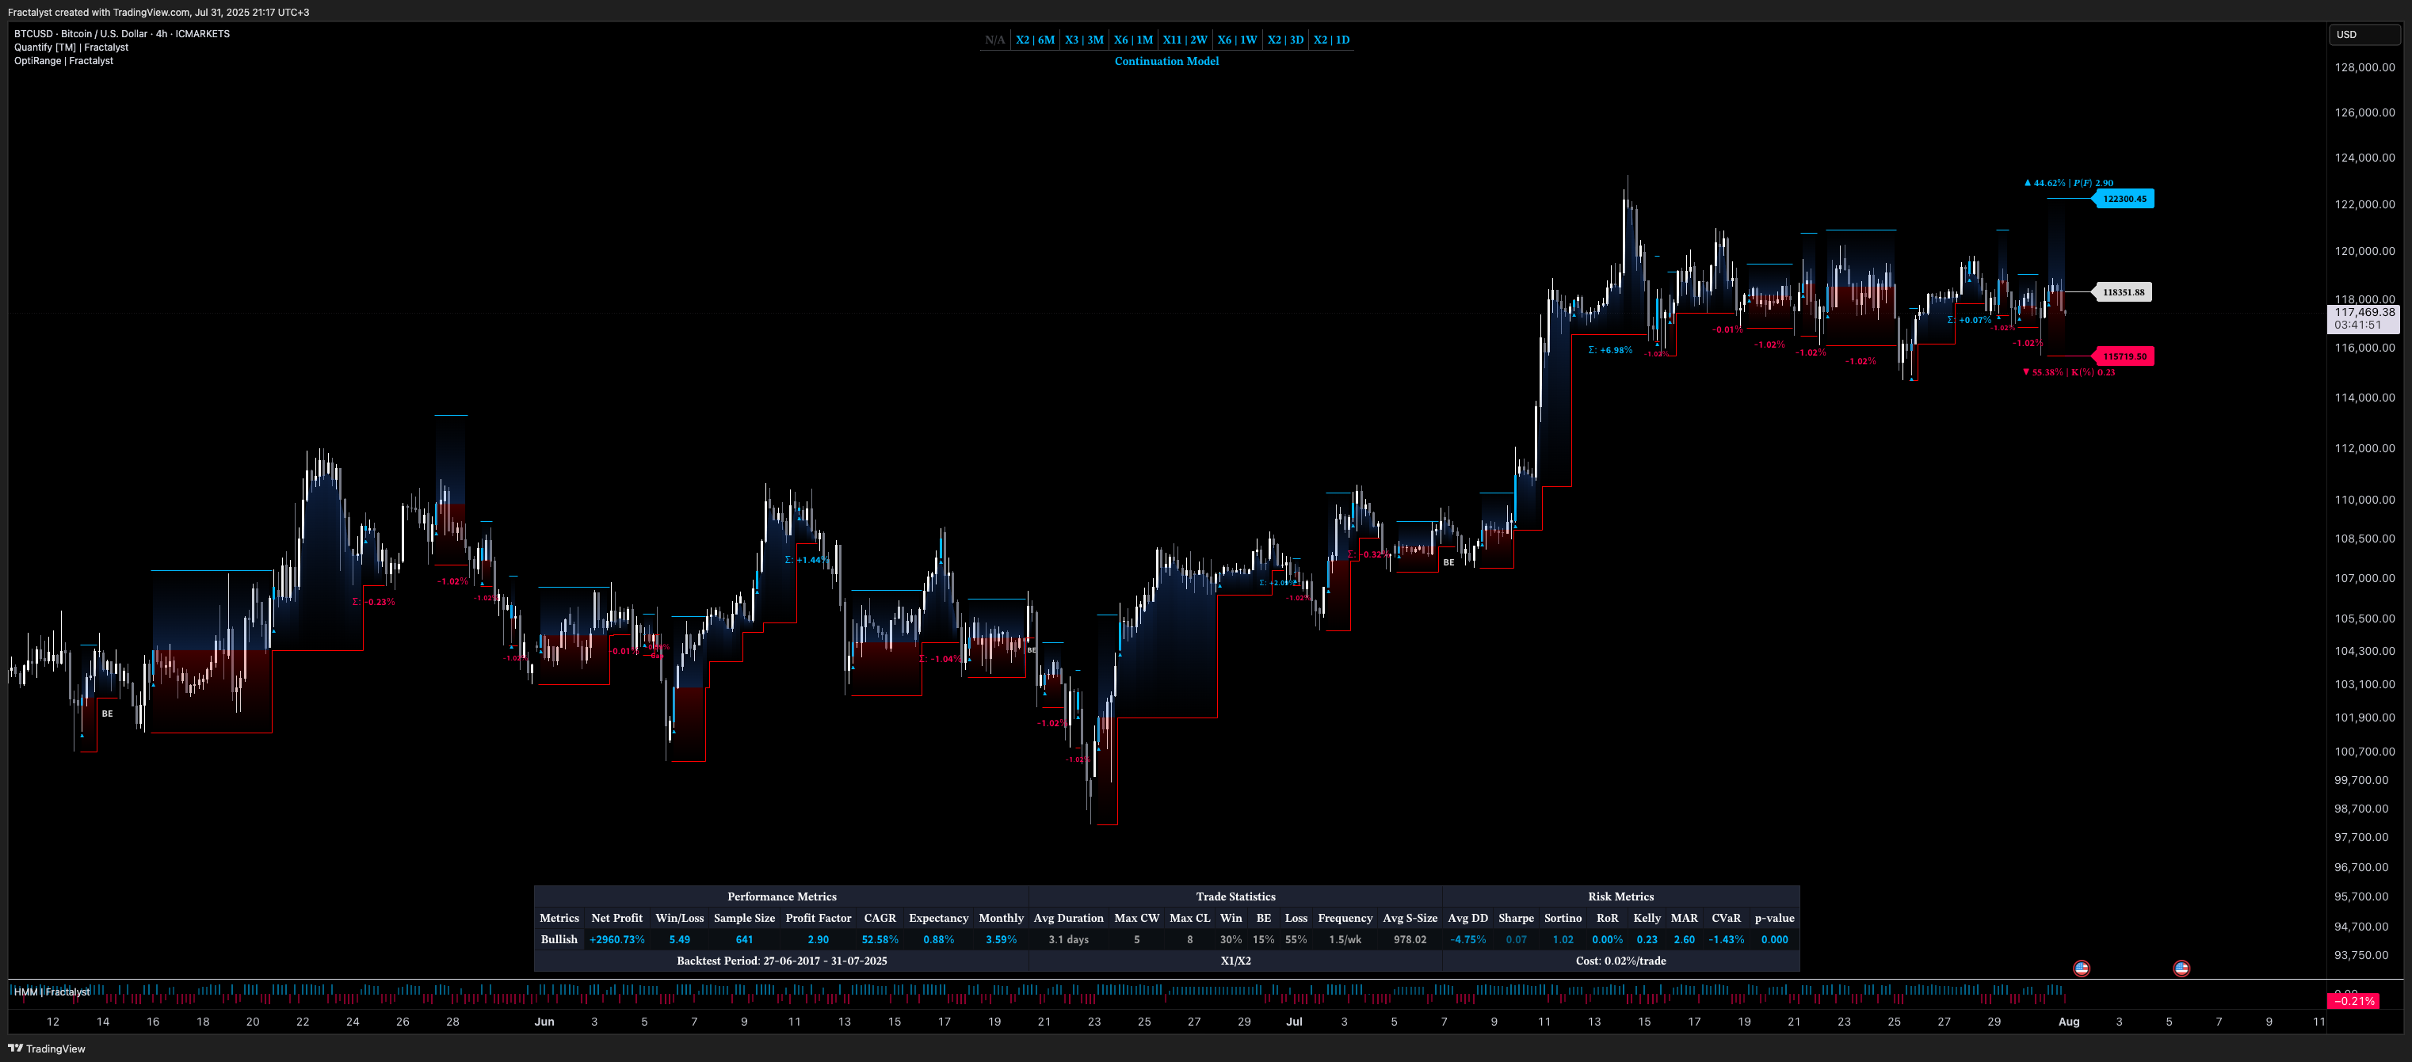Viewport: 2412px width, 1062px height.
Task: Click the Performance Metrics table header
Action: pyautogui.click(x=781, y=896)
